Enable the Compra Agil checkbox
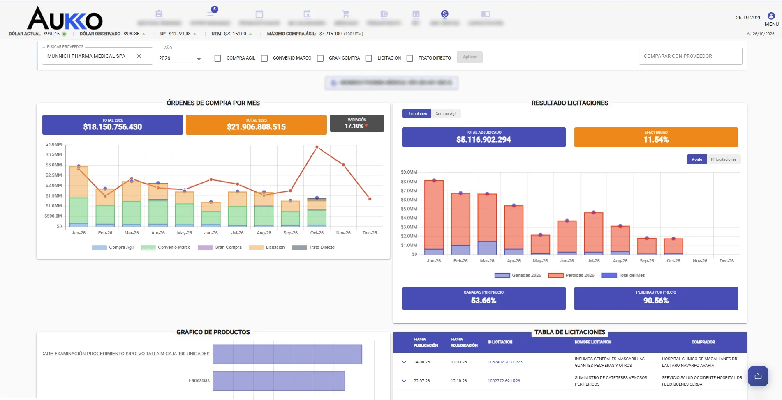782x400 pixels. (218, 58)
